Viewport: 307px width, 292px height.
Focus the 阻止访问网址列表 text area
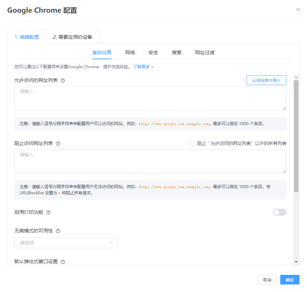(150, 161)
